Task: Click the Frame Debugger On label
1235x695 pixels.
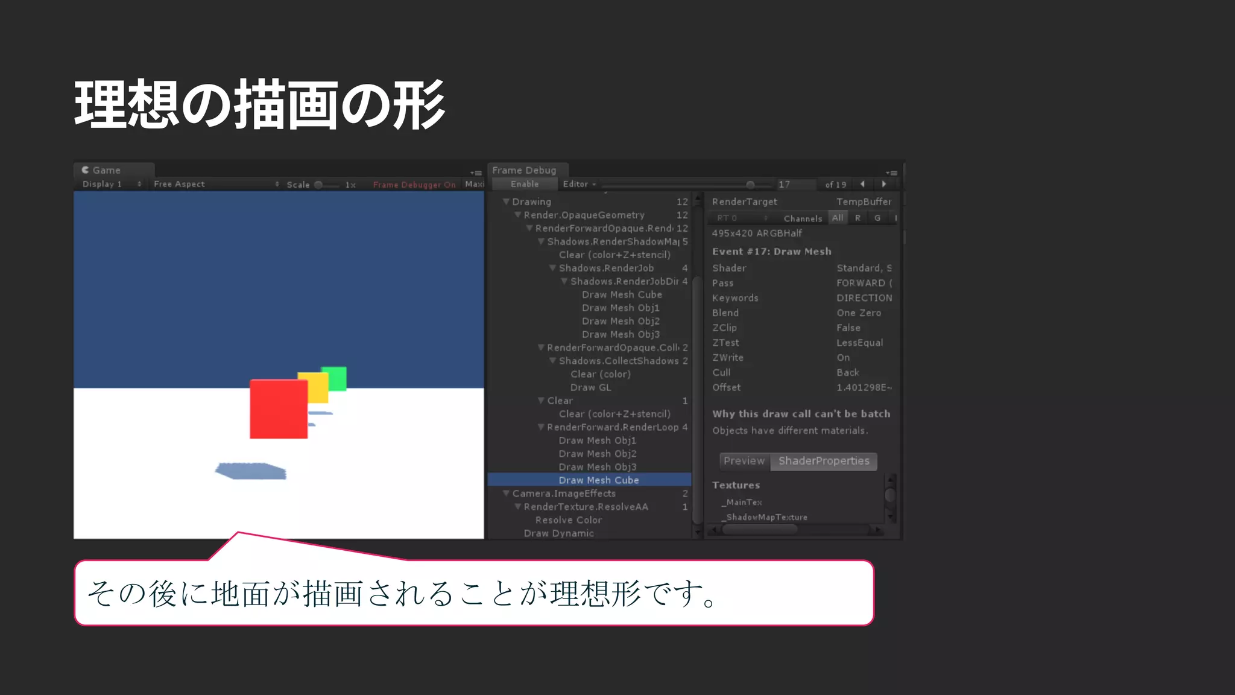Action: point(414,185)
